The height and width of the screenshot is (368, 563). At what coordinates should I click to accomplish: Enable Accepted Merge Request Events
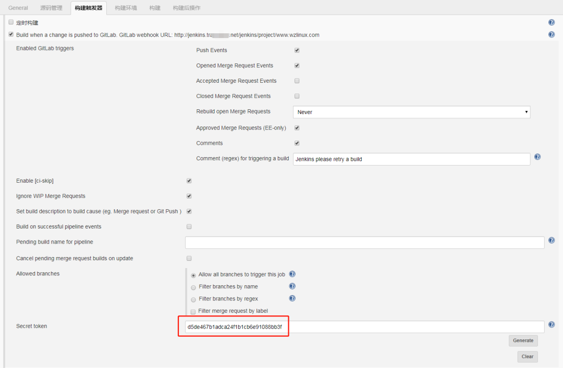tap(297, 81)
